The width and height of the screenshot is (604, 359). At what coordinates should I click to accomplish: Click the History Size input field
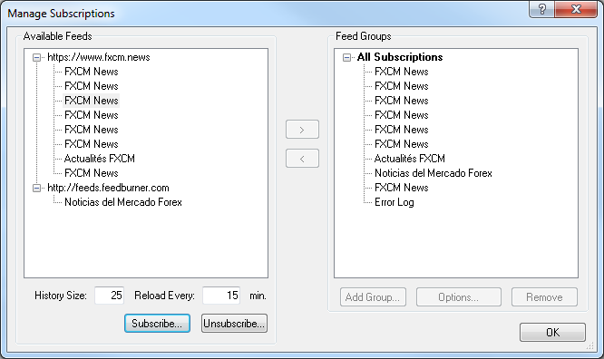pos(110,296)
